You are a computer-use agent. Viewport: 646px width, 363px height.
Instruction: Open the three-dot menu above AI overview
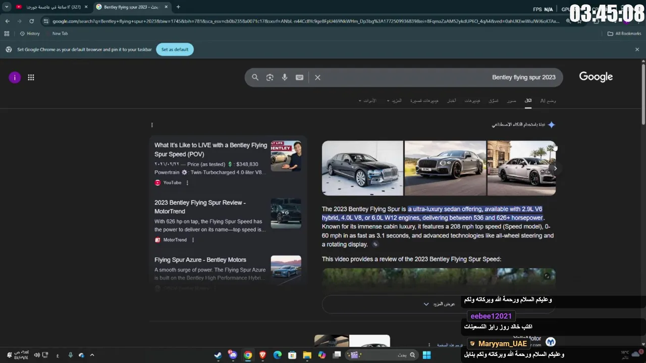click(x=152, y=125)
